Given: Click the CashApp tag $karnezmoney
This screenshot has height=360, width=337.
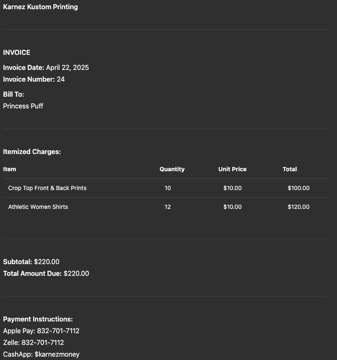Looking at the screenshot, I should click(57, 354).
